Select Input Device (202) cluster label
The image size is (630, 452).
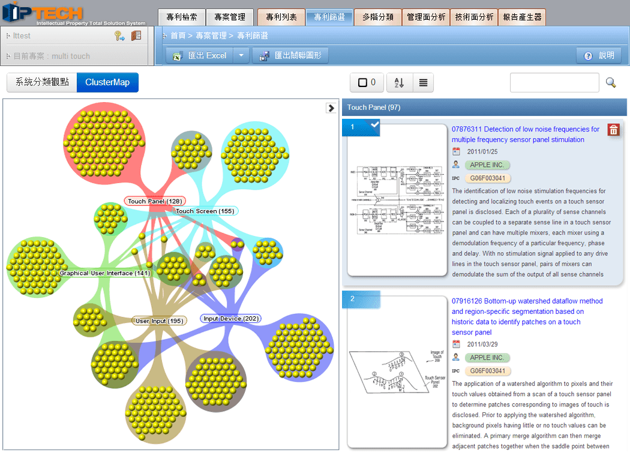coord(231,319)
